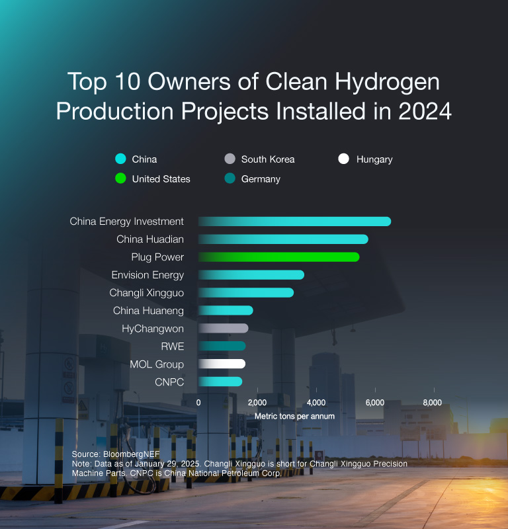Screen dimensions: 508x529
Task: Click the Changli Xingguo bar
Action: click(246, 292)
